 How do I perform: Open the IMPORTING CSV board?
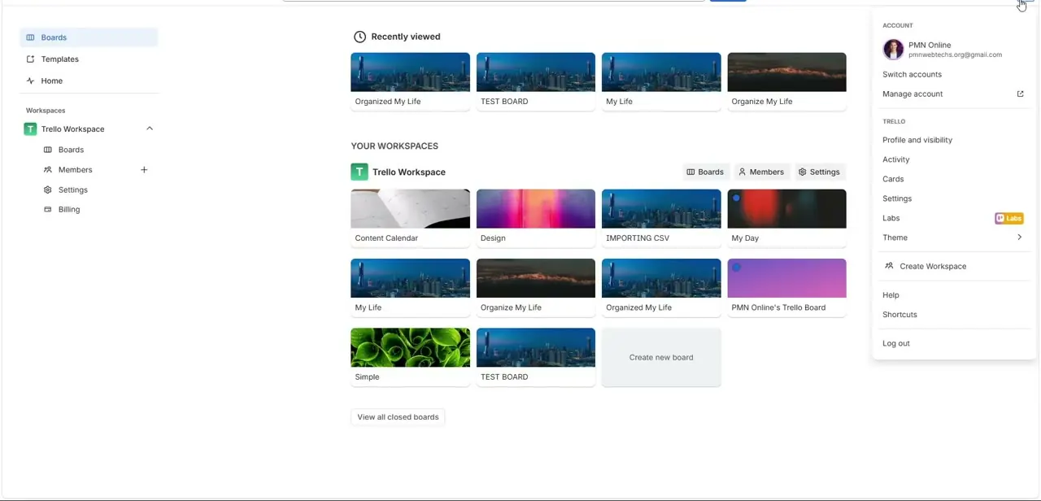pos(661,219)
